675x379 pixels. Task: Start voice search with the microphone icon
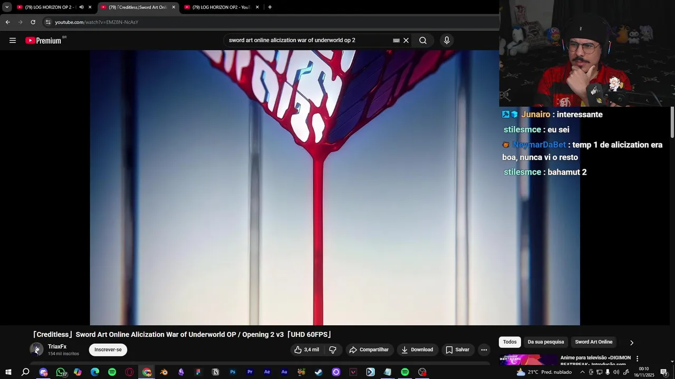pyautogui.click(x=447, y=41)
